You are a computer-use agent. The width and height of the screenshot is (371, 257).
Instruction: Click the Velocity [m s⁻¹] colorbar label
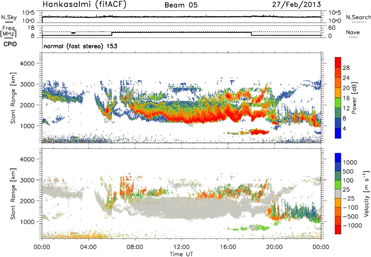click(x=366, y=193)
